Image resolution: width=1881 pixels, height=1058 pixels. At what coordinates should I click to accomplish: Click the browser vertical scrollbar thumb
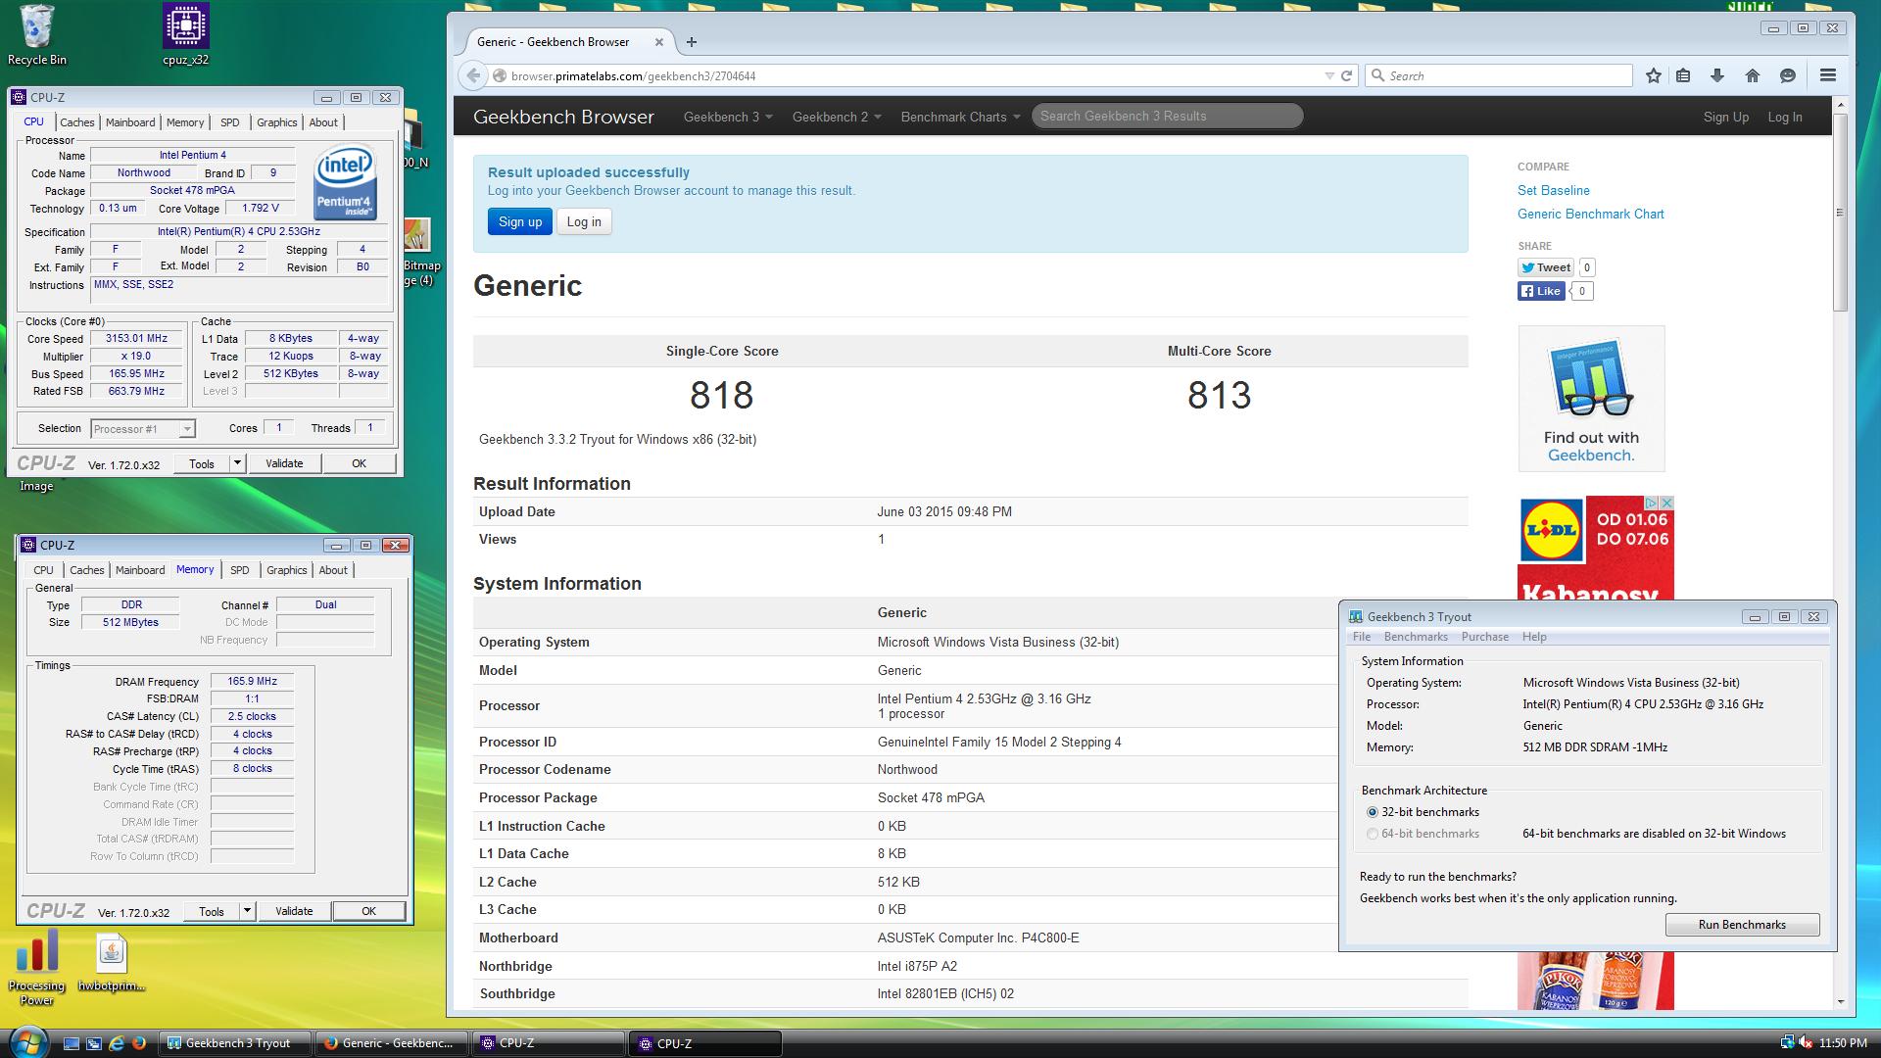1839,212
